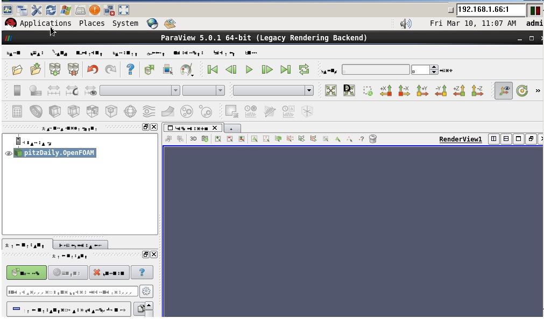Click the Reset button in Properties panel
Image resolution: width=544 pixels, height=325 pixels.
[68, 273]
